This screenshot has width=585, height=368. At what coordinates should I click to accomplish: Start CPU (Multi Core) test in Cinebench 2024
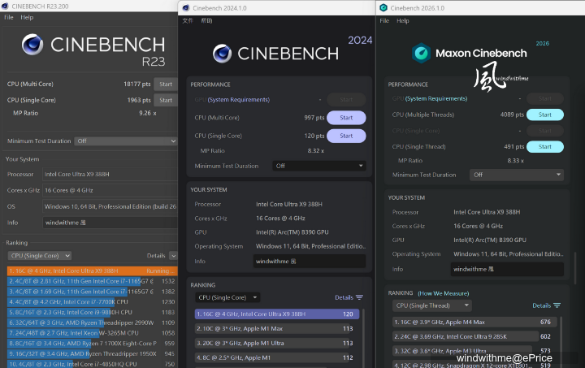(346, 118)
